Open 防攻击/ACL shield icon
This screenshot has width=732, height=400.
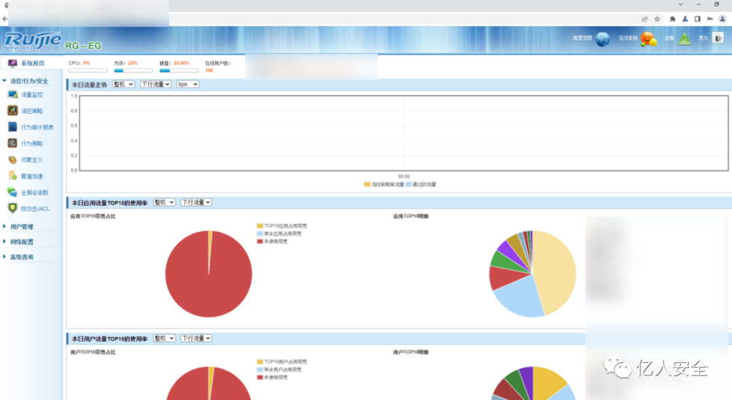click(13, 208)
